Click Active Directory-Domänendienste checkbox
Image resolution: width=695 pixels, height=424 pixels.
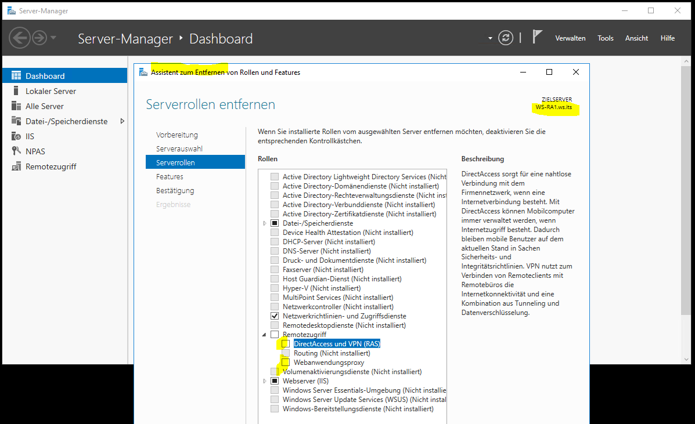tap(275, 186)
